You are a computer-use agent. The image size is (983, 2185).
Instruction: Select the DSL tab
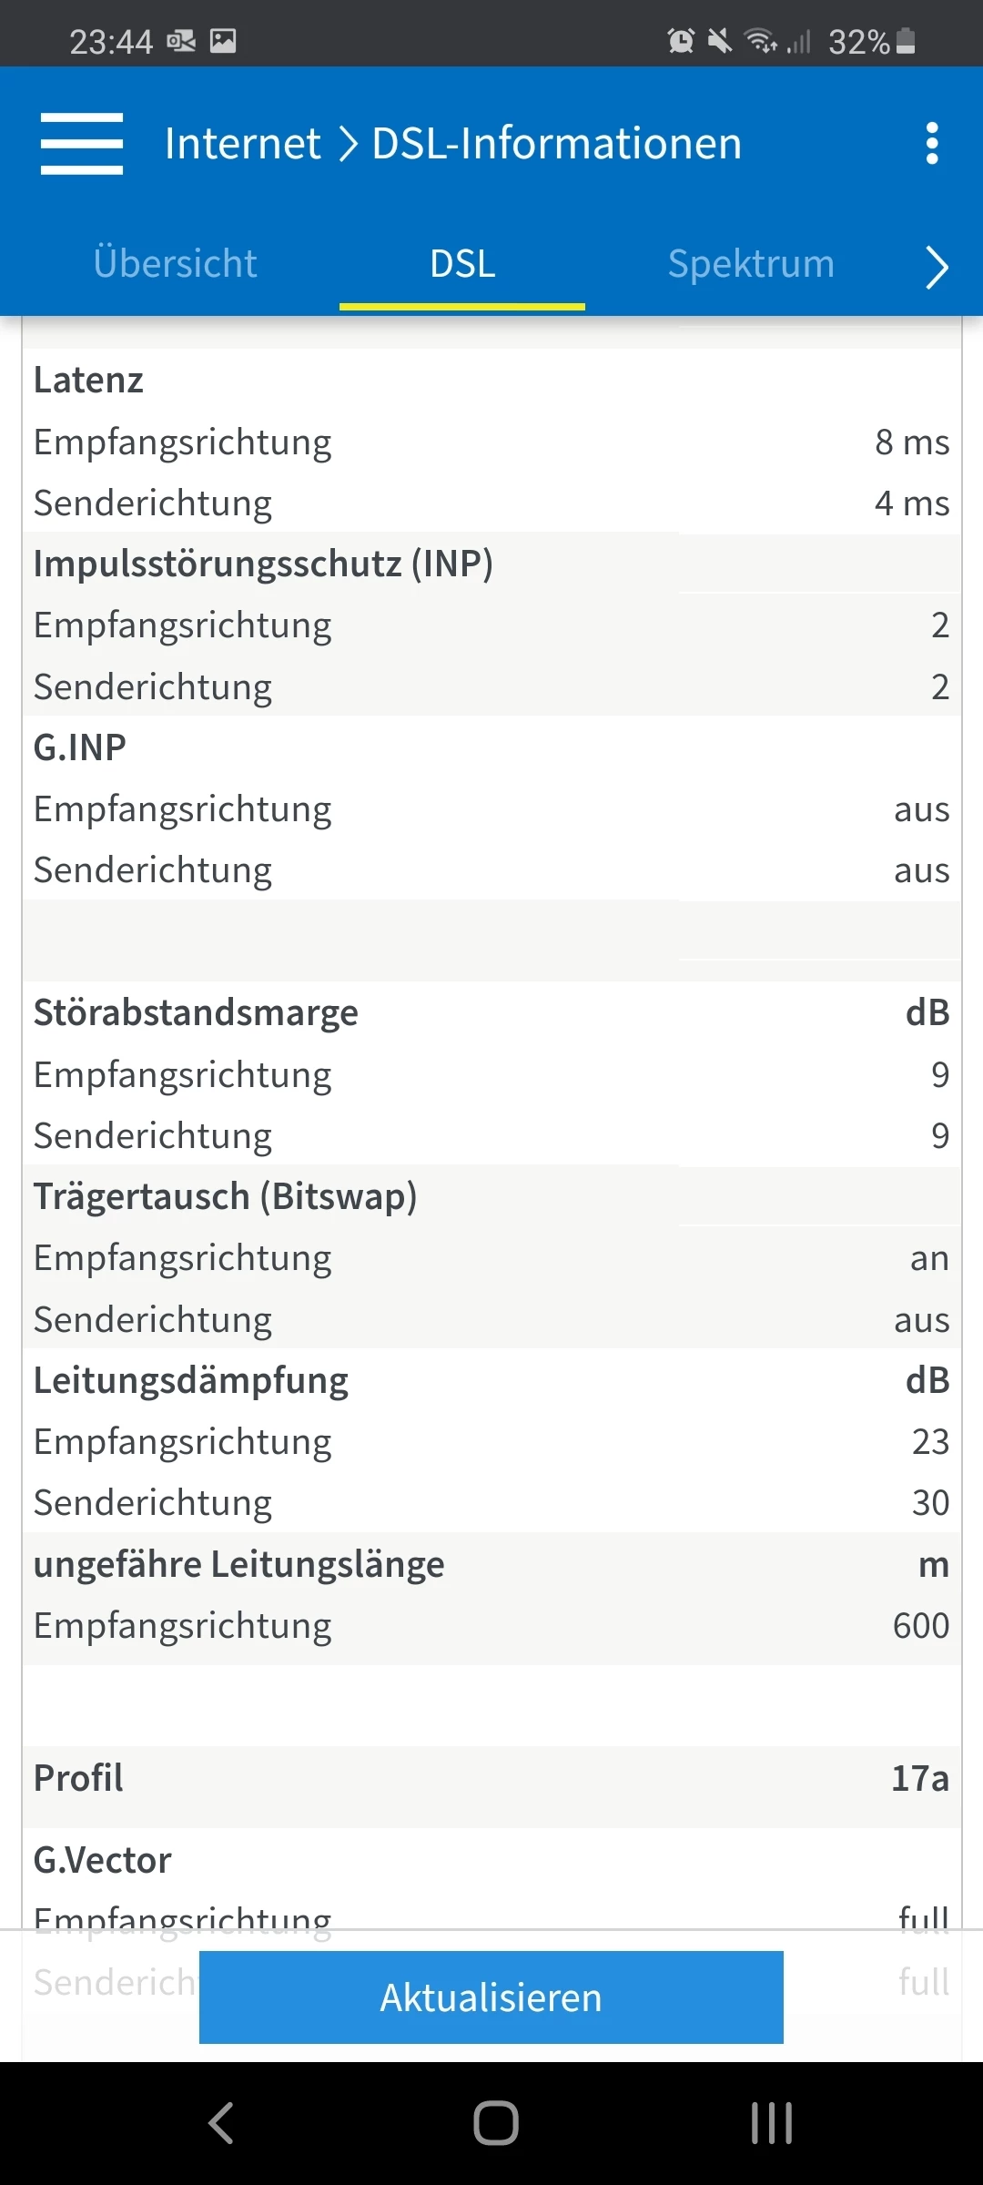[462, 264]
